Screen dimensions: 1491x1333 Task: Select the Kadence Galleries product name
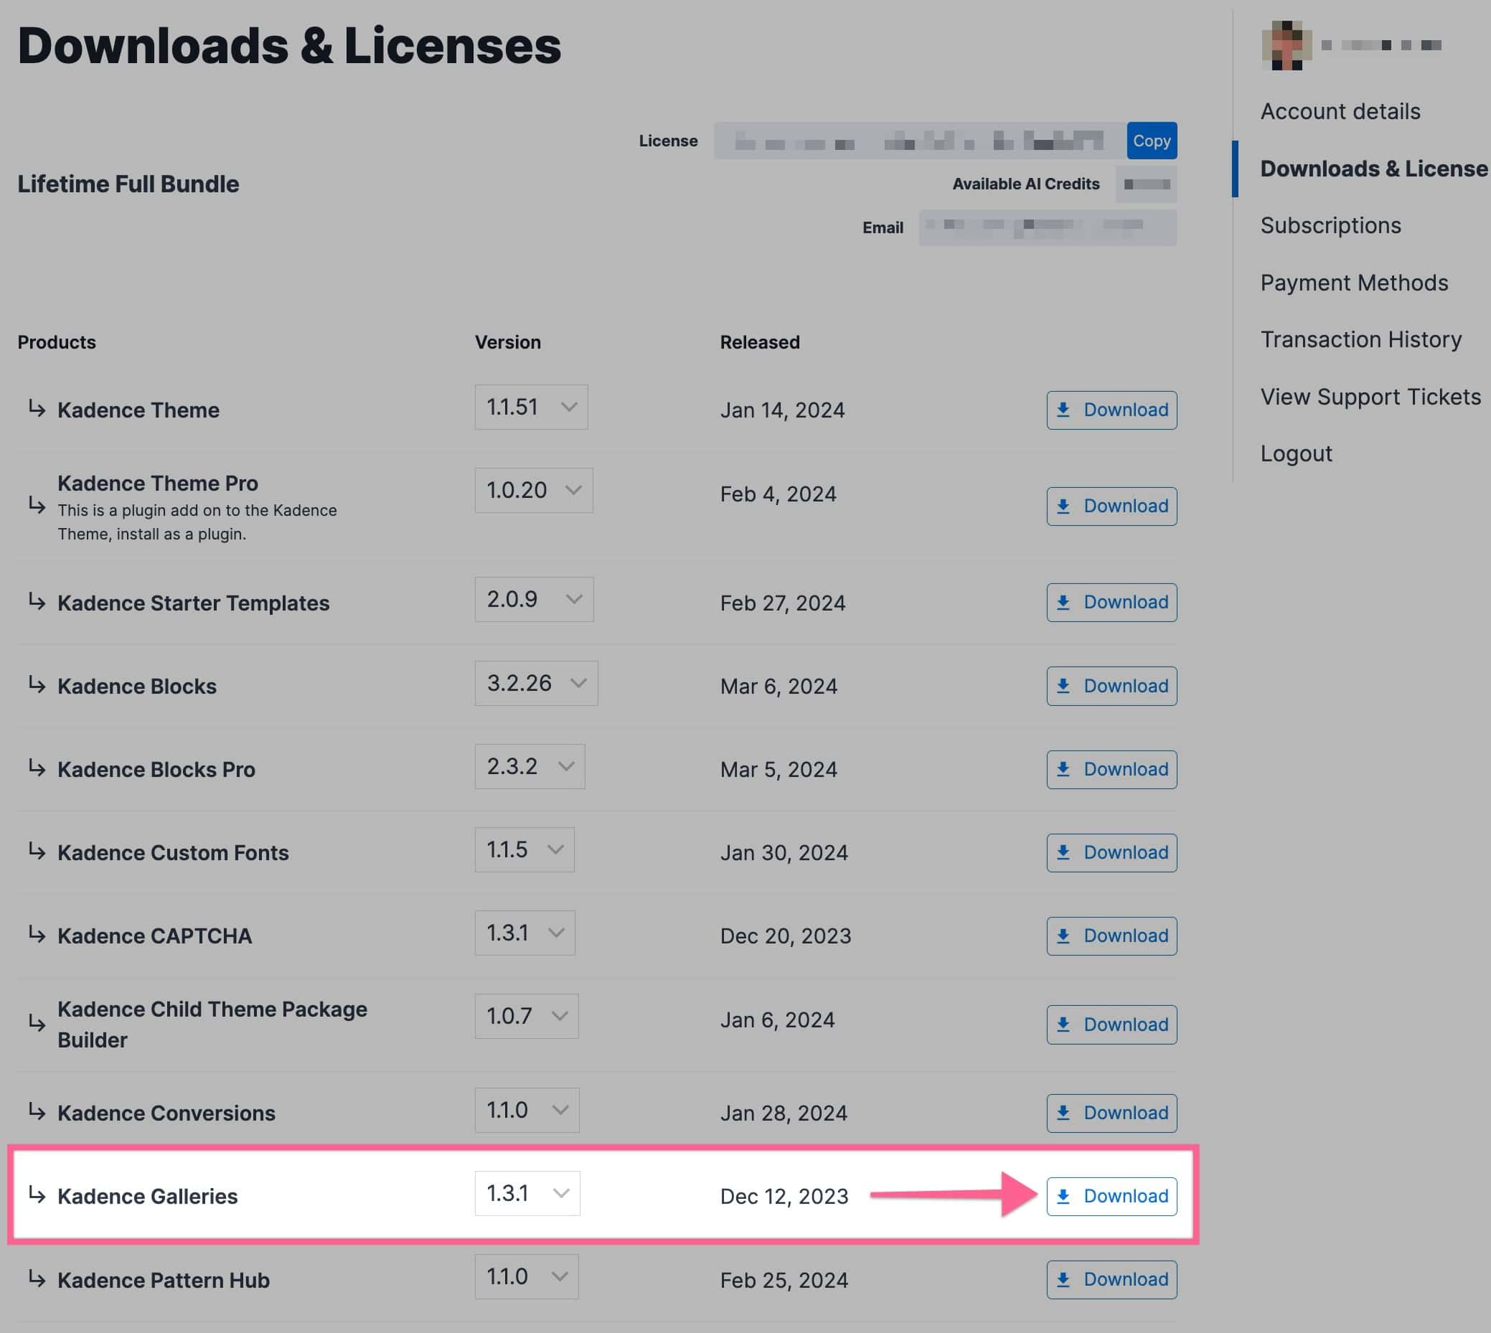[x=148, y=1197]
